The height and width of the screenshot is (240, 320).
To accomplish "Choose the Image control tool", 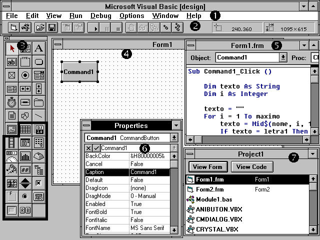I will [x=12, y=129].
